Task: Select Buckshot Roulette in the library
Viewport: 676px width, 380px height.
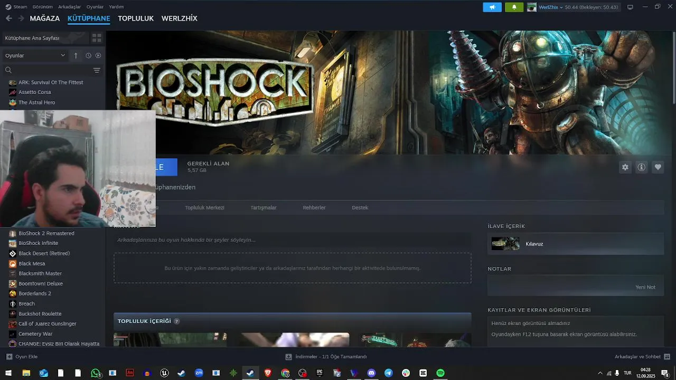Action: [40, 313]
